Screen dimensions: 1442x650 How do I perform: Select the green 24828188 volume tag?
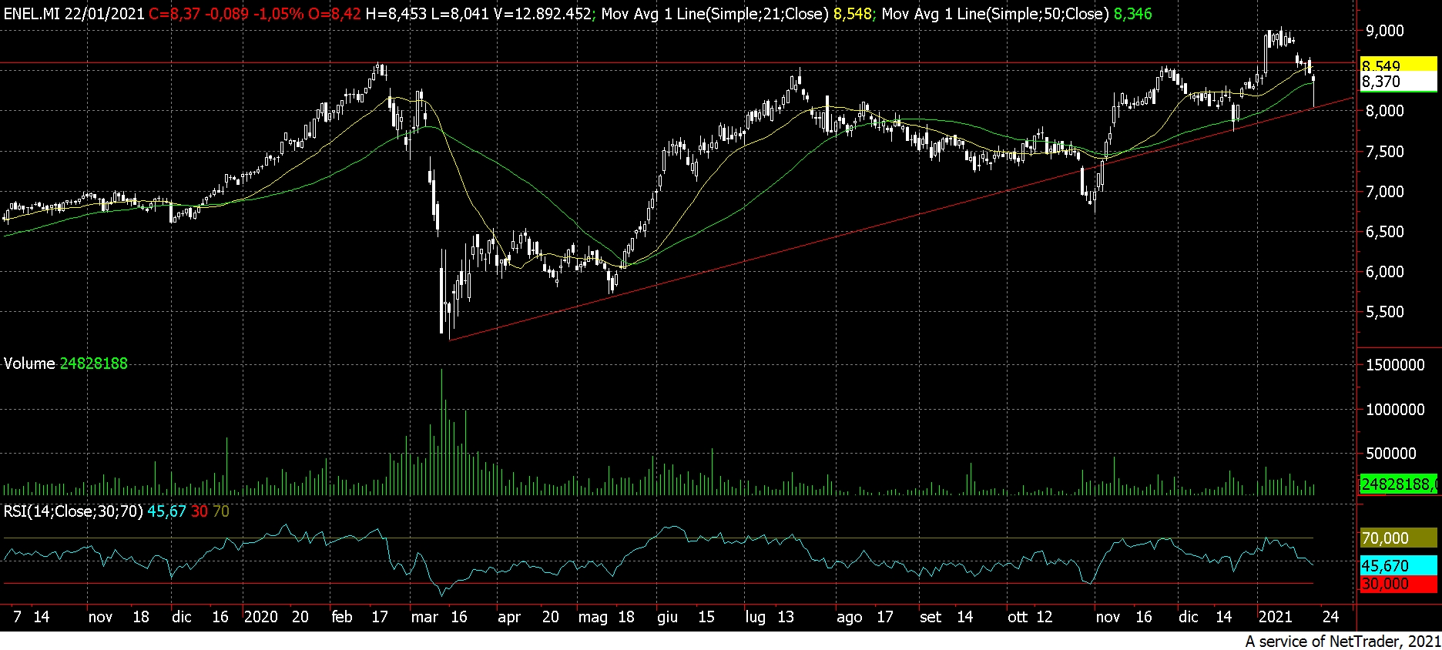[1398, 484]
